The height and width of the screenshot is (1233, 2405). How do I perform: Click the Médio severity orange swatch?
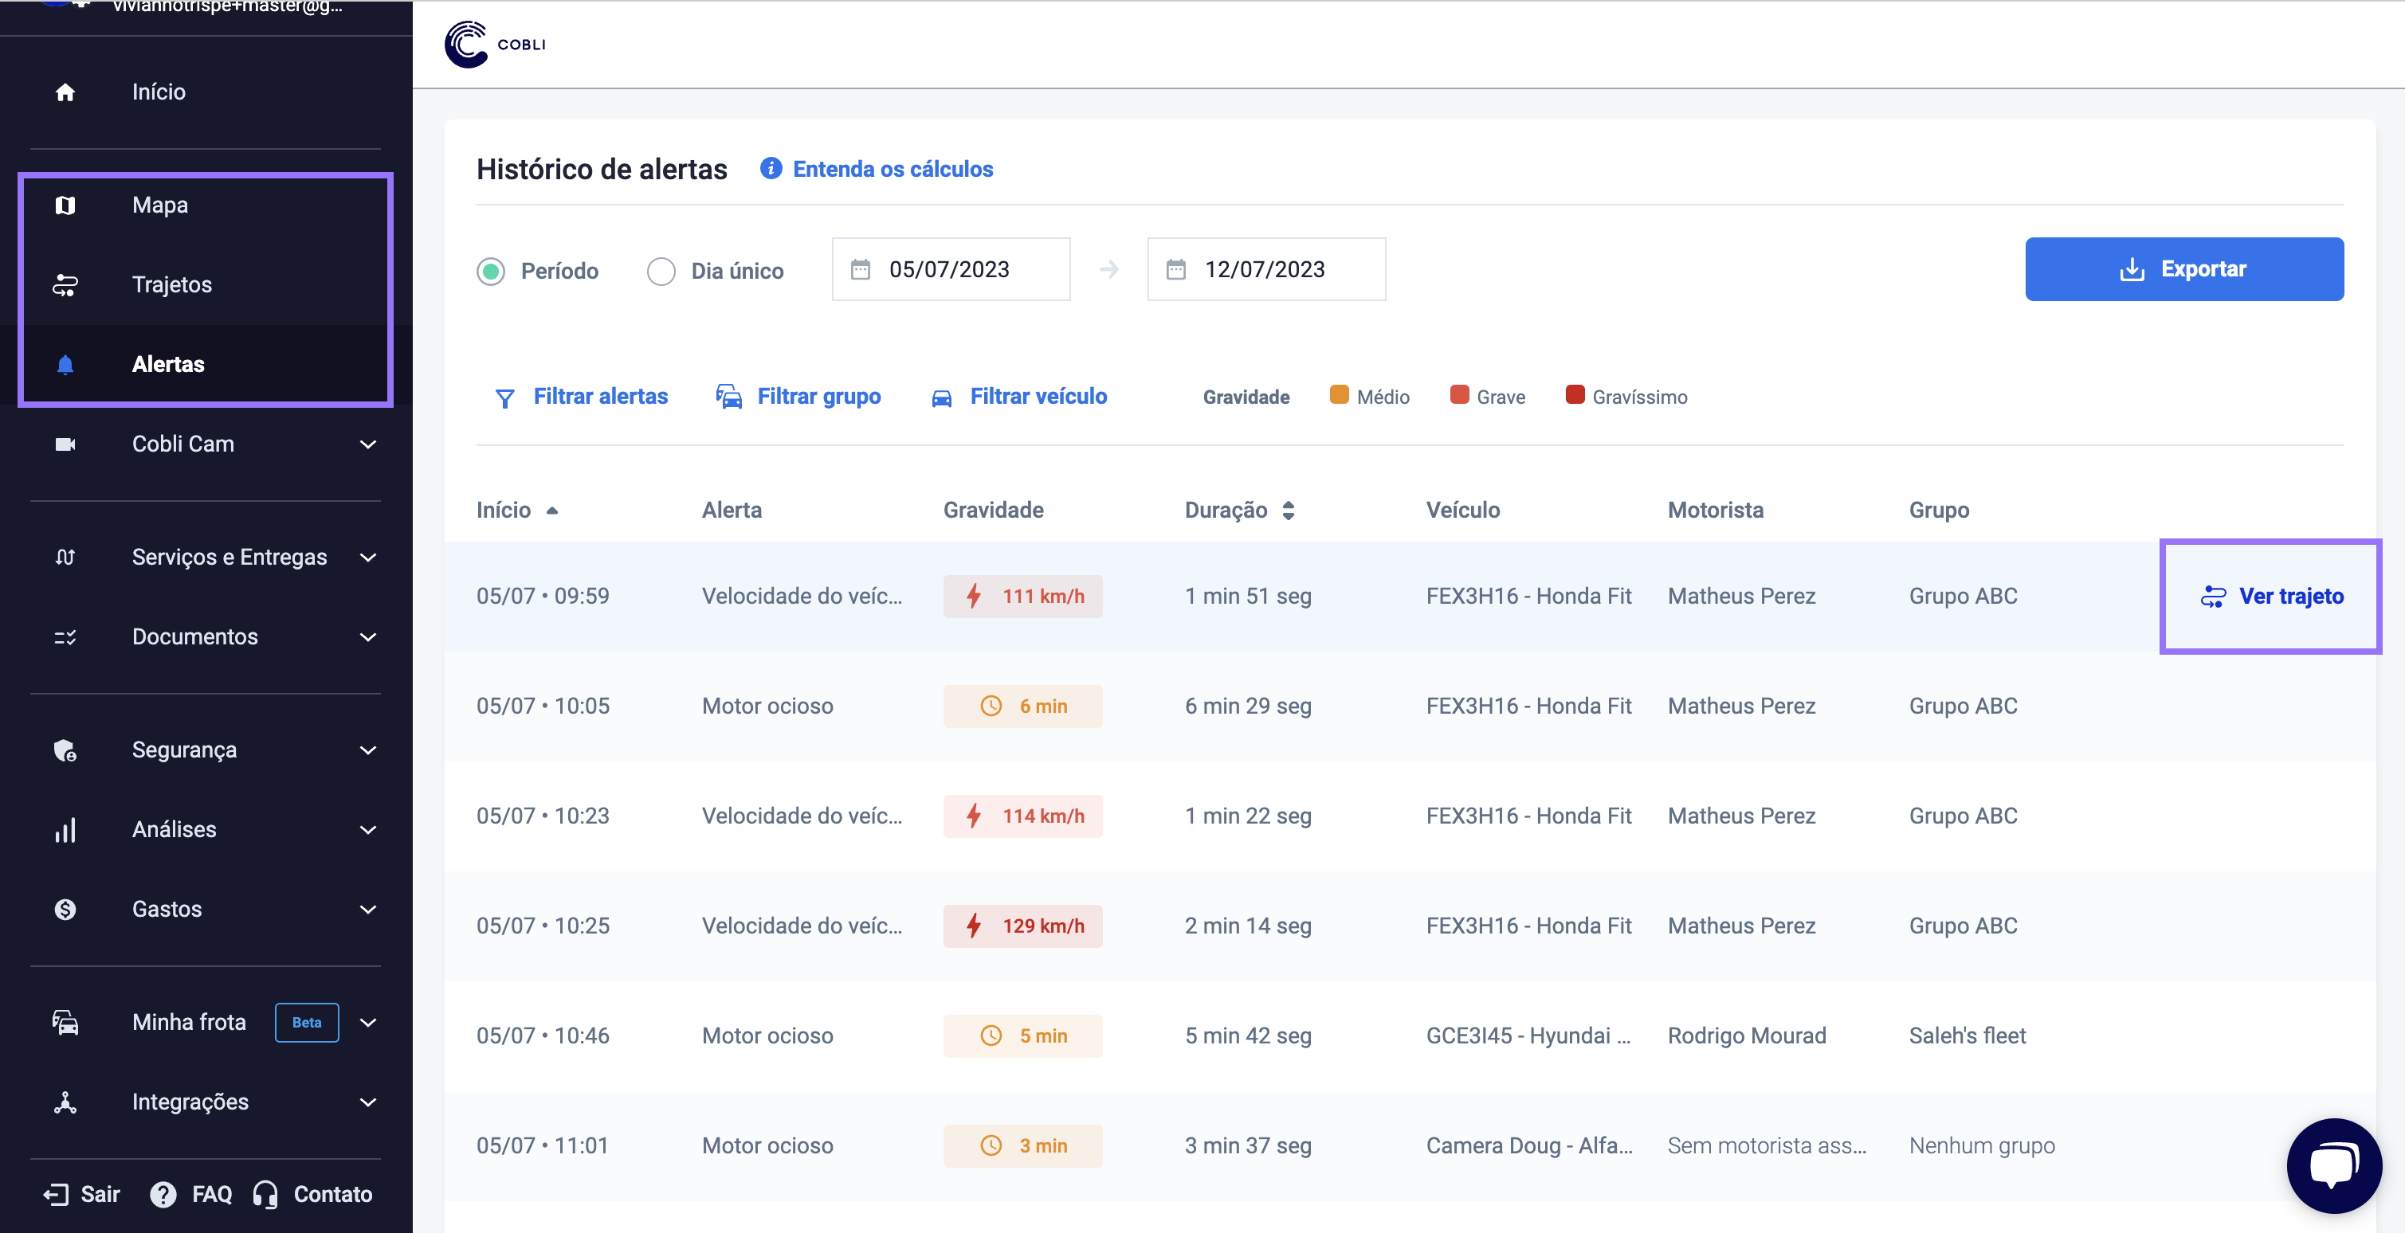[1338, 395]
